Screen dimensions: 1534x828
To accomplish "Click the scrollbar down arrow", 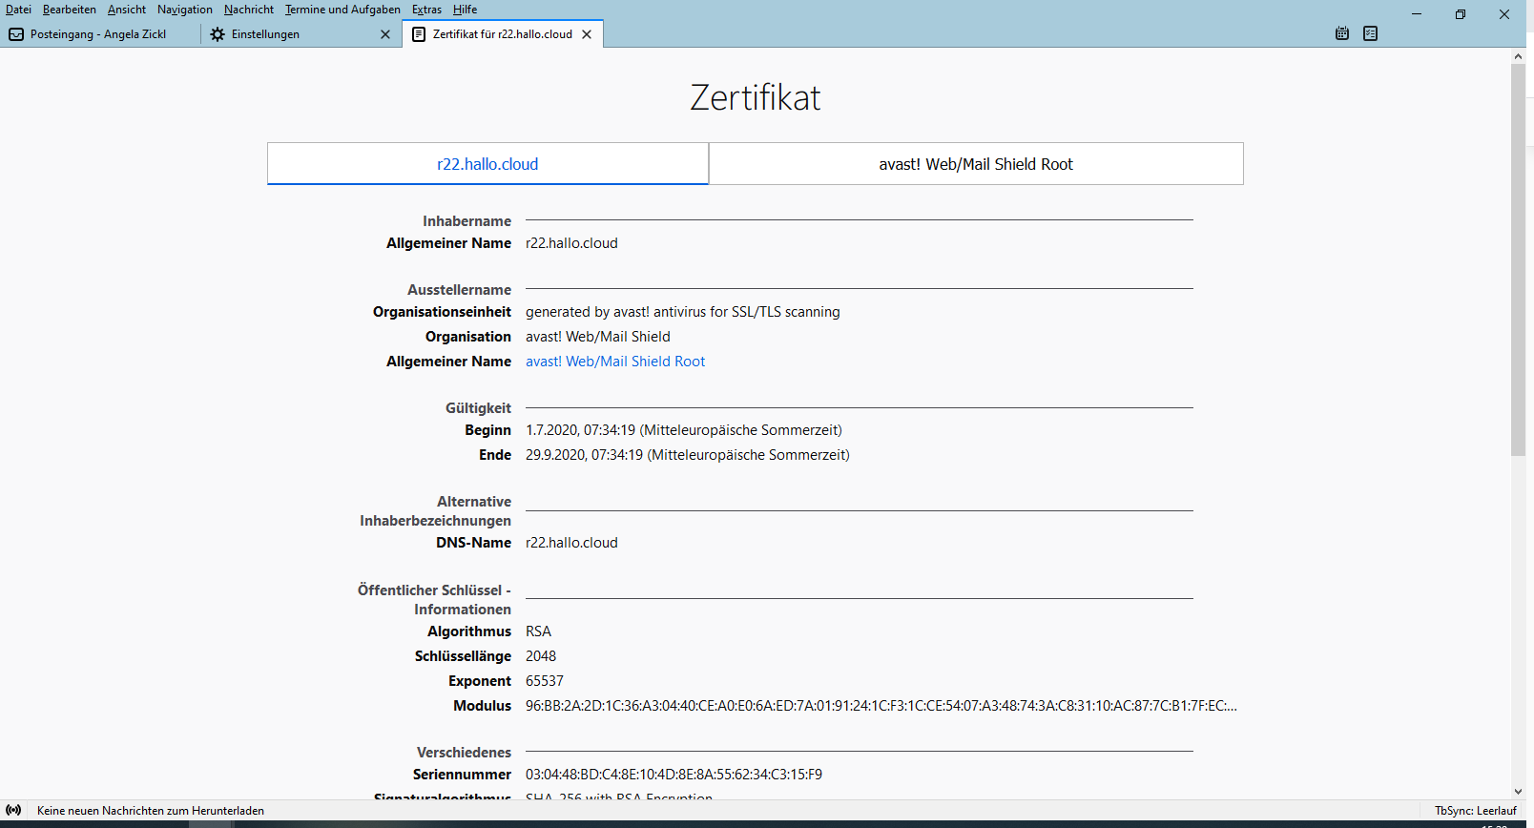I will (x=1518, y=792).
